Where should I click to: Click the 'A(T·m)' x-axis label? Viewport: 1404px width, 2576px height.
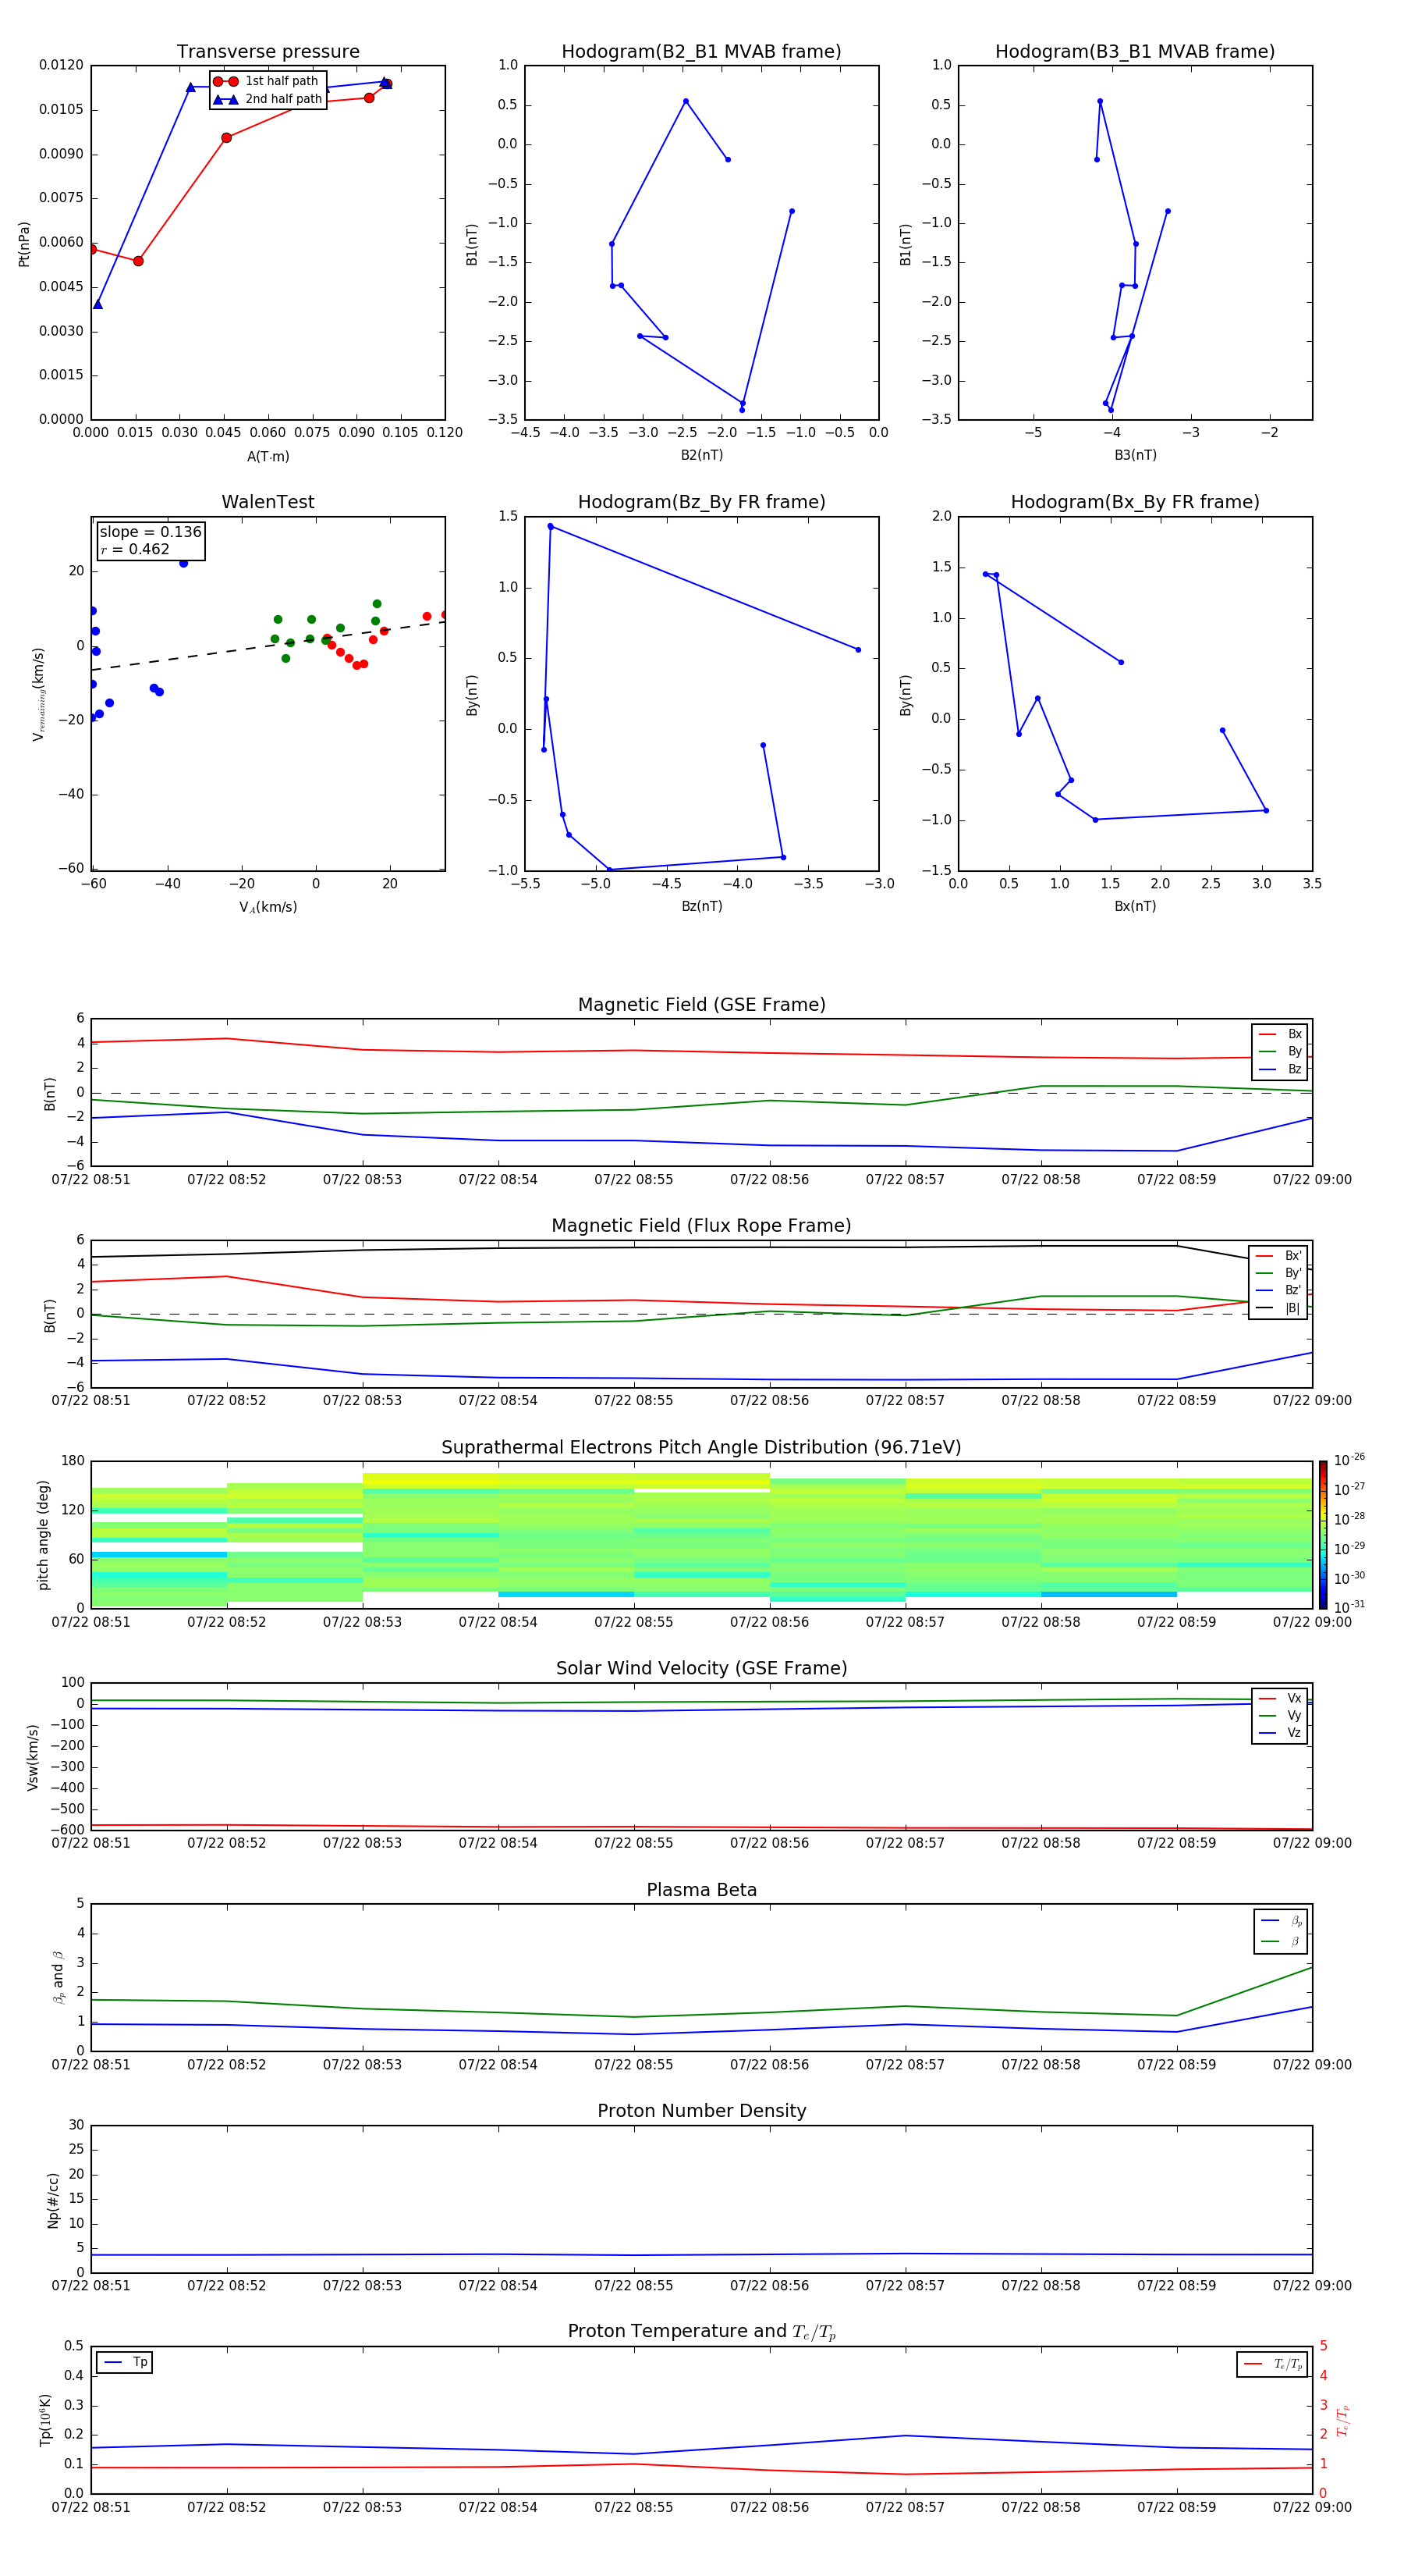click(x=268, y=456)
